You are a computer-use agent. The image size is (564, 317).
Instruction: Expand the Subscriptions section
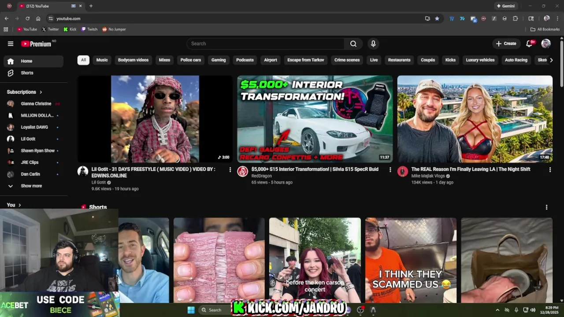tap(24, 92)
